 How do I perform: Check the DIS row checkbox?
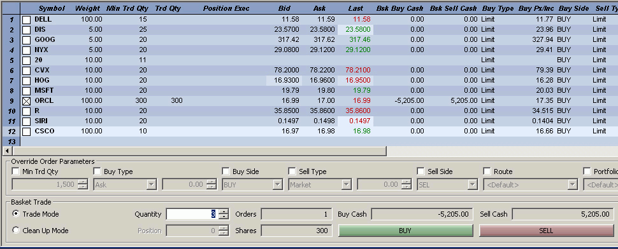[x=26, y=30]
